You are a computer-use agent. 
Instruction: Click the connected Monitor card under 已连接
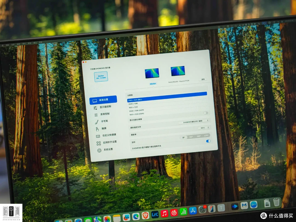pyautogui.click(x=101, y=77)
